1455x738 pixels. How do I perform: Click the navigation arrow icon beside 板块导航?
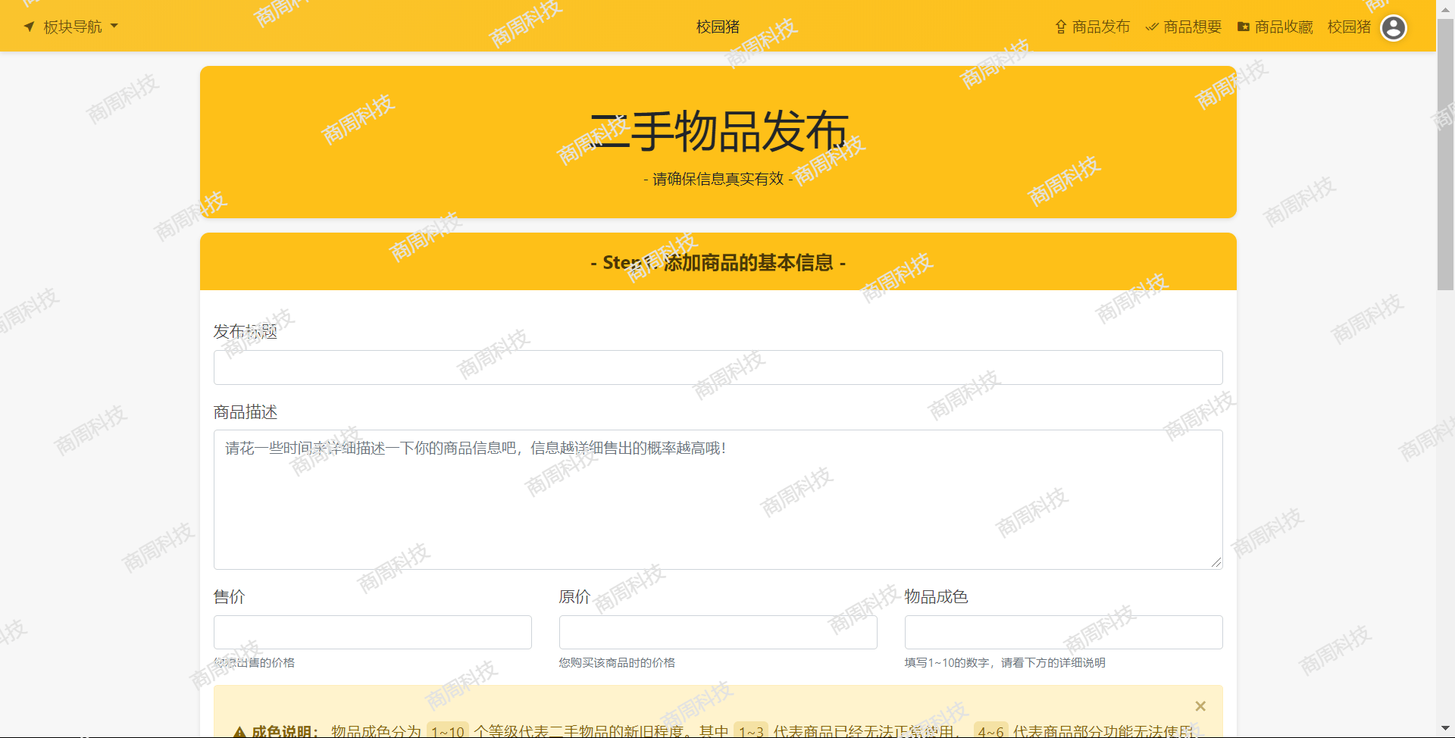pyautogui.click(x=29, y=27)
